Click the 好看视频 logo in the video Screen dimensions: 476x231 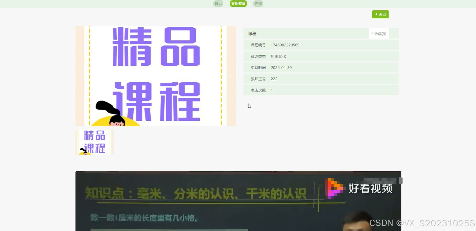[x=359, y=188]
